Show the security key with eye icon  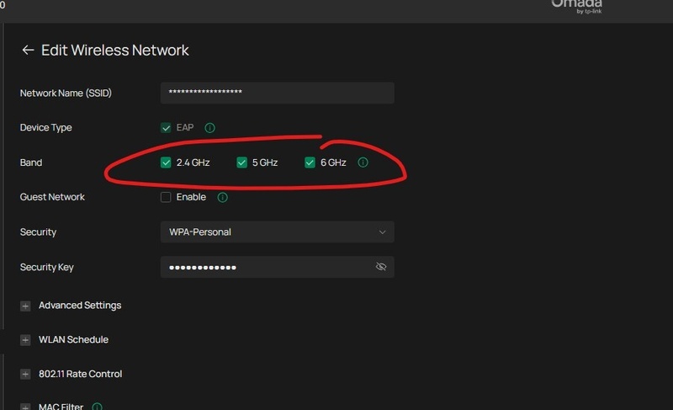(381, 267)
